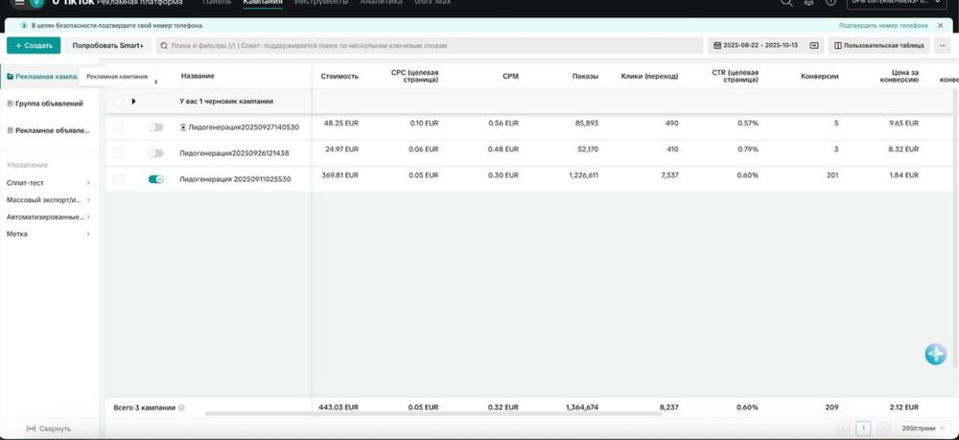Viewport: 959px width, 440px height.
Task: Tick the checkbox in the draft campaign row
Action: pos(118,102)
